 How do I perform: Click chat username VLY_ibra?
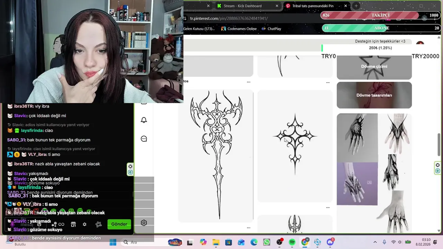click(x=37, y=155)
